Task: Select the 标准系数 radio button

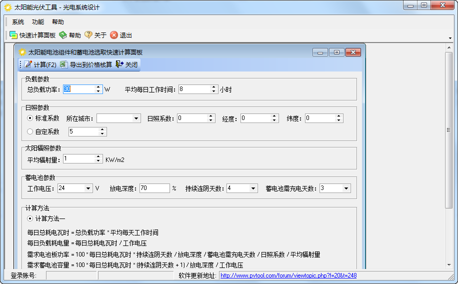Action: [x=30, y=118]
